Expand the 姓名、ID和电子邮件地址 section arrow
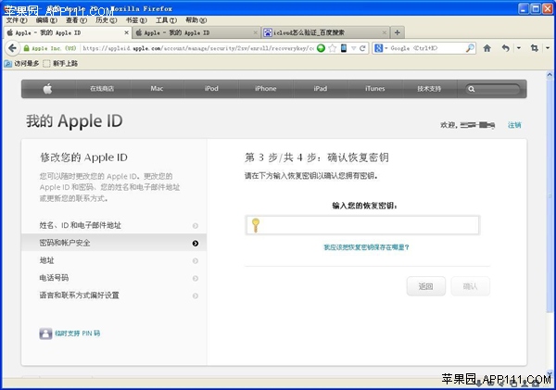The height and width of the screenshot is (390, 556). (x=195, y=225)
